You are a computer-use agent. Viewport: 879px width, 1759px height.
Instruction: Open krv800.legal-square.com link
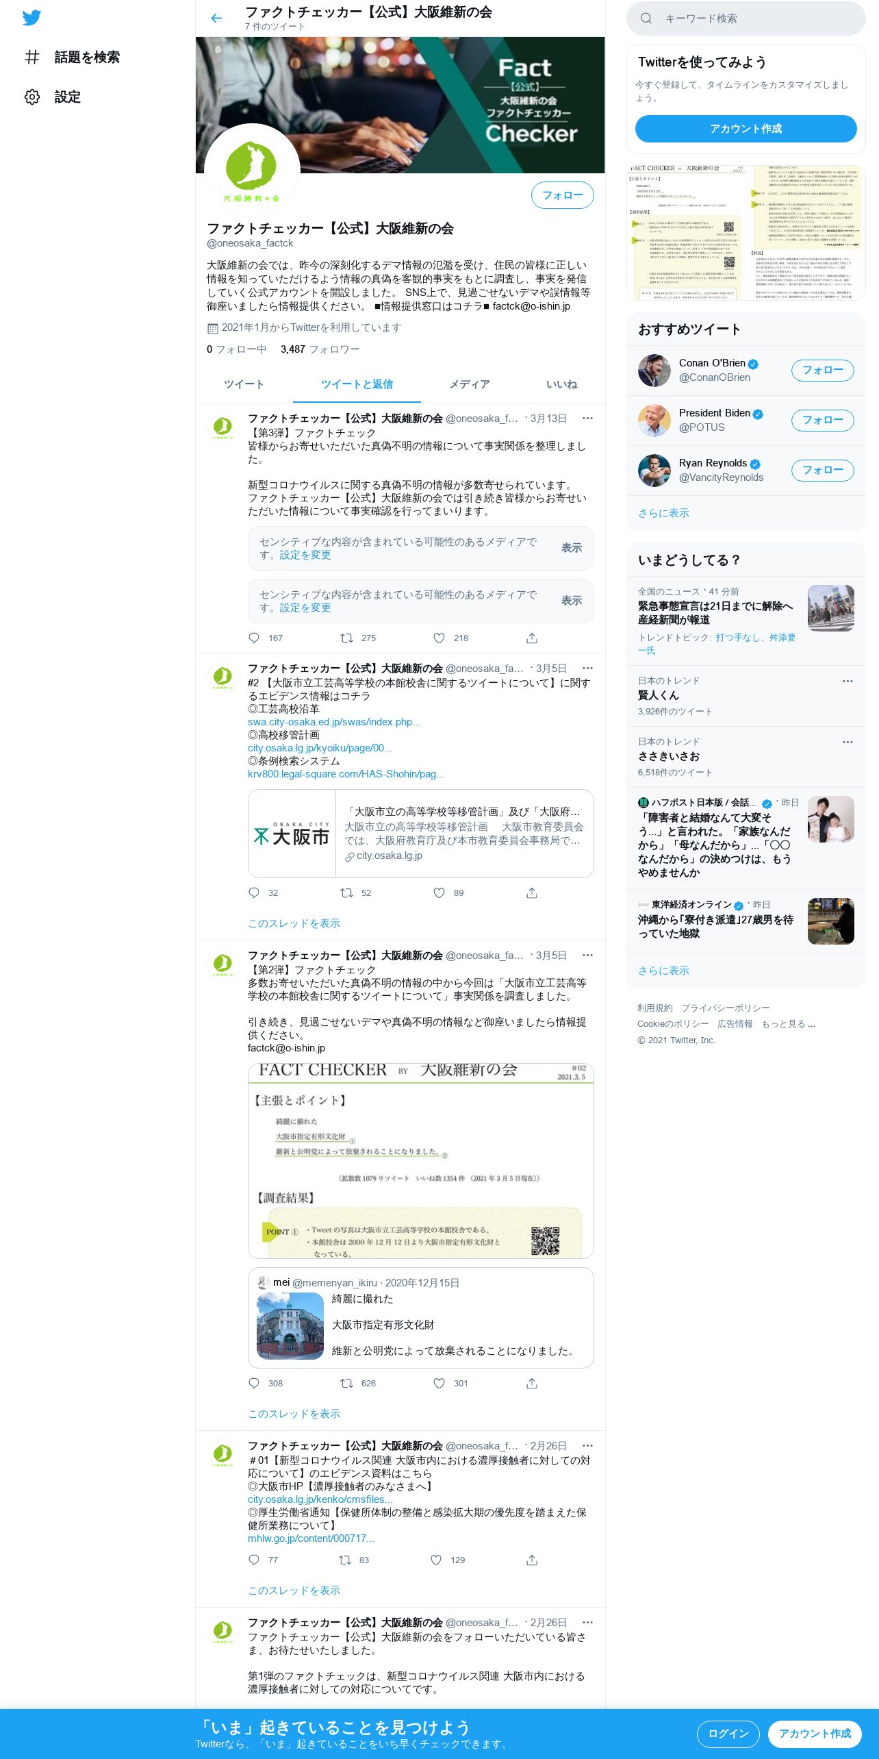[346, 774]
